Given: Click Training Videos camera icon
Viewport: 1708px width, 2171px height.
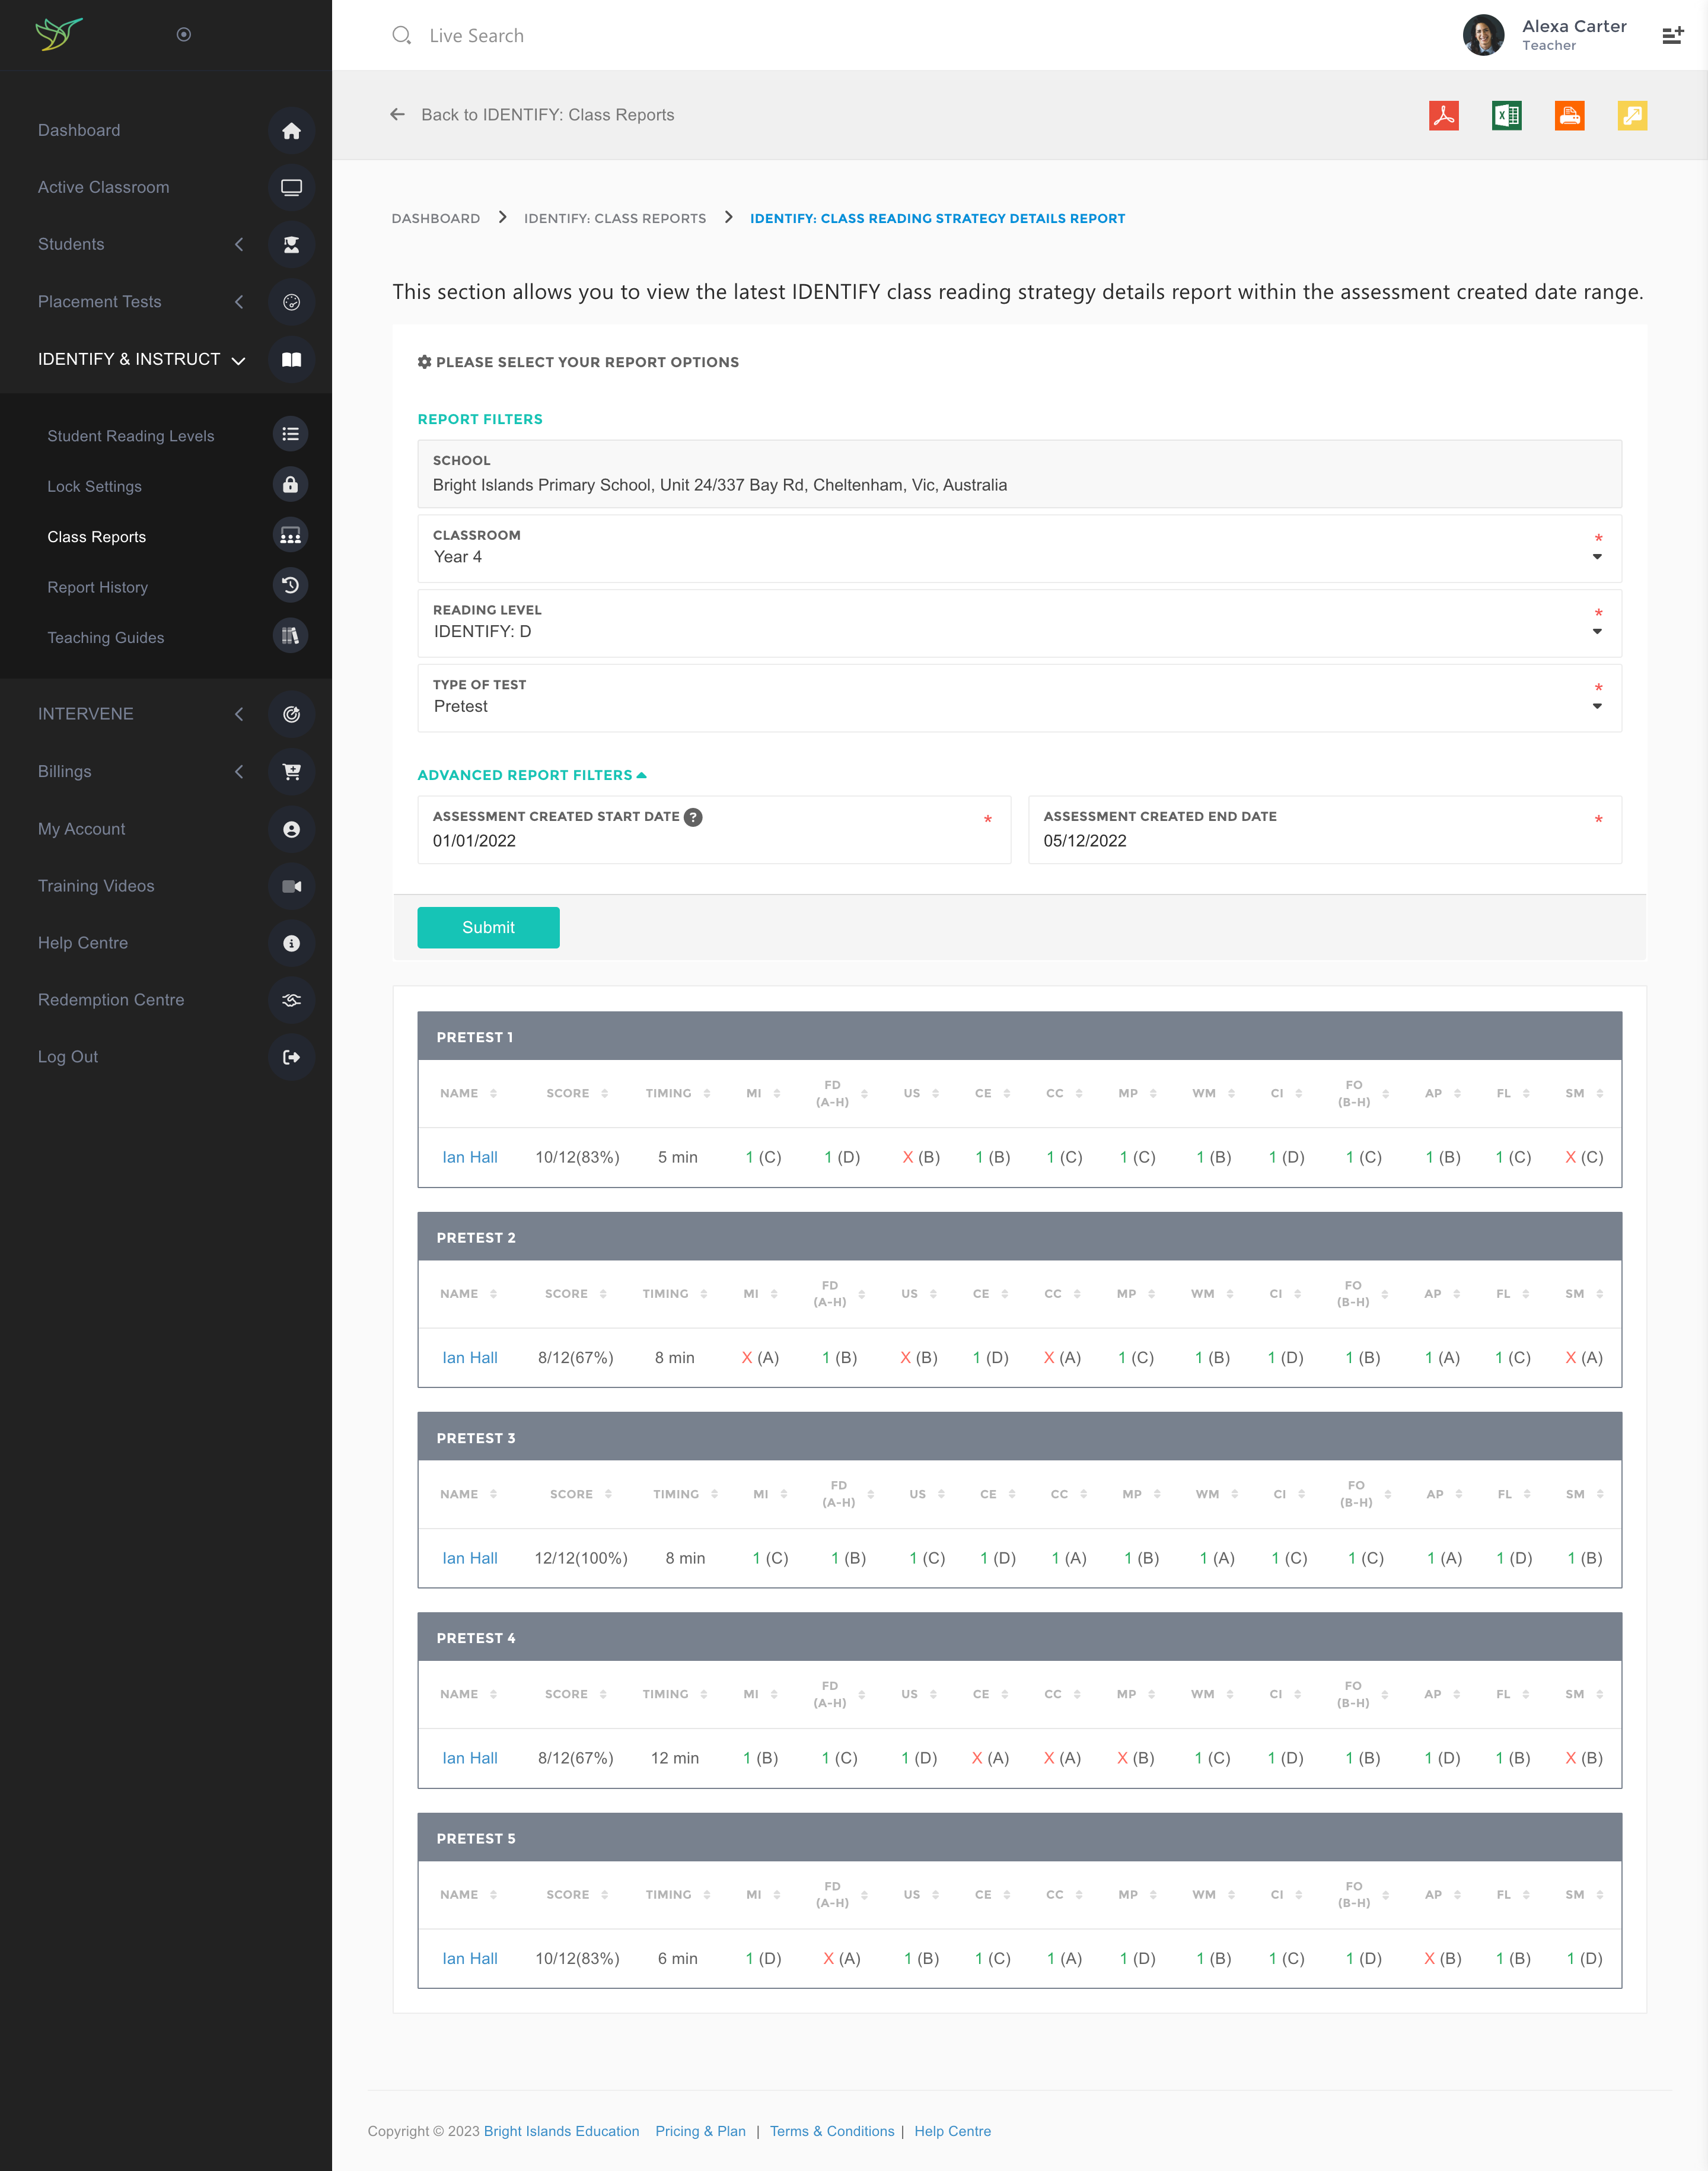Looking at the screenshot, I should pyautogui.click(x=291, y=886).
